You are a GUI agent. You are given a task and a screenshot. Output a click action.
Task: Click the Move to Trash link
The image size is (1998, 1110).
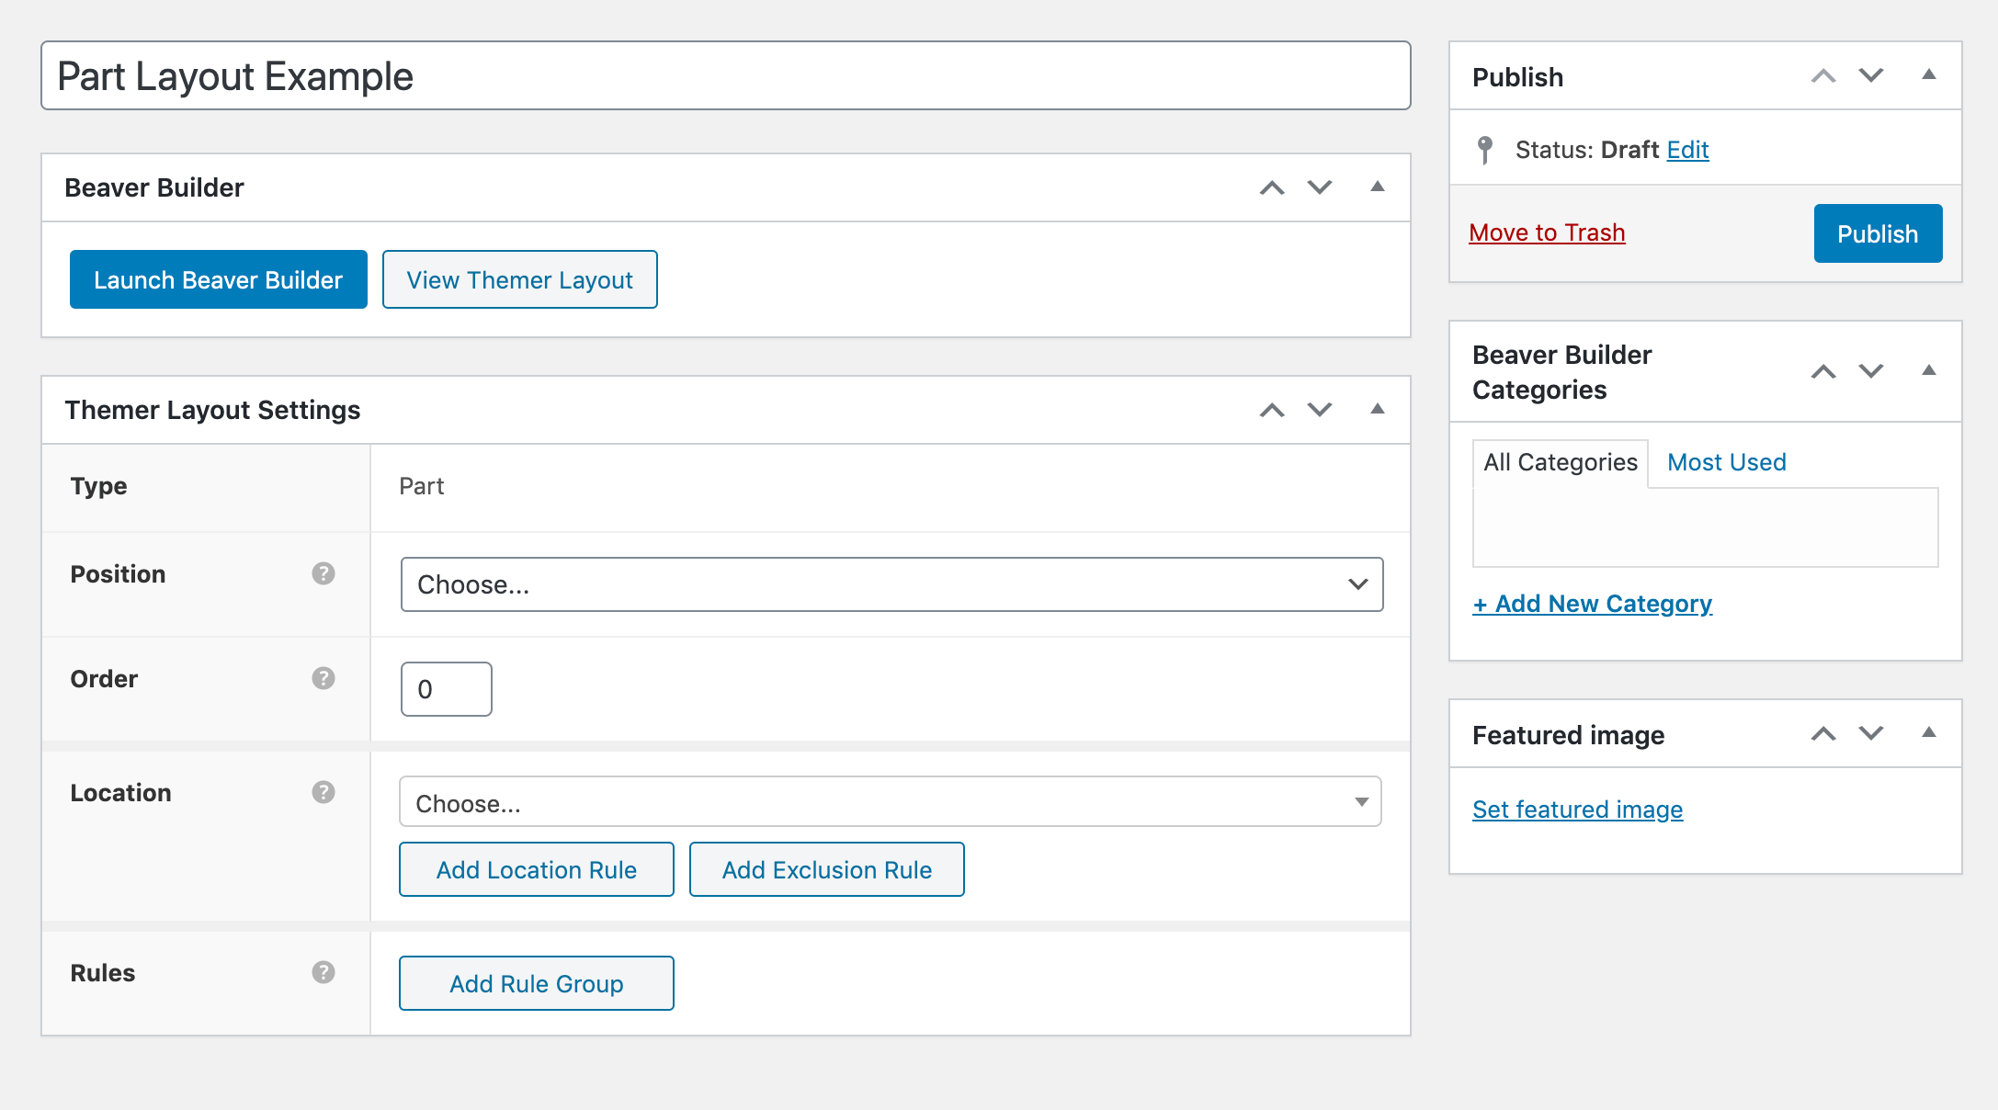point(1547,232)
